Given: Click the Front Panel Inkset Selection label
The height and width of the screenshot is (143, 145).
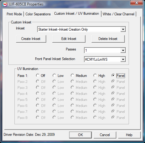Looking at the screenshot, I should pos(55,59).
